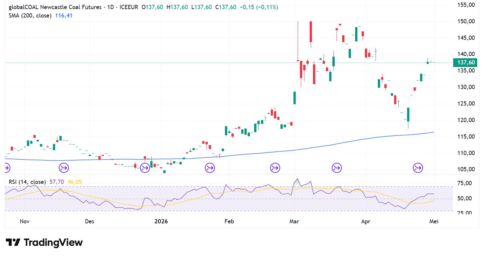
Task: Select the Feb label on the time axis
Action: (x=229, y=221)
